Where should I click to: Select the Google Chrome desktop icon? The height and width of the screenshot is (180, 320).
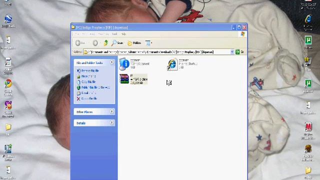point(8,87)
